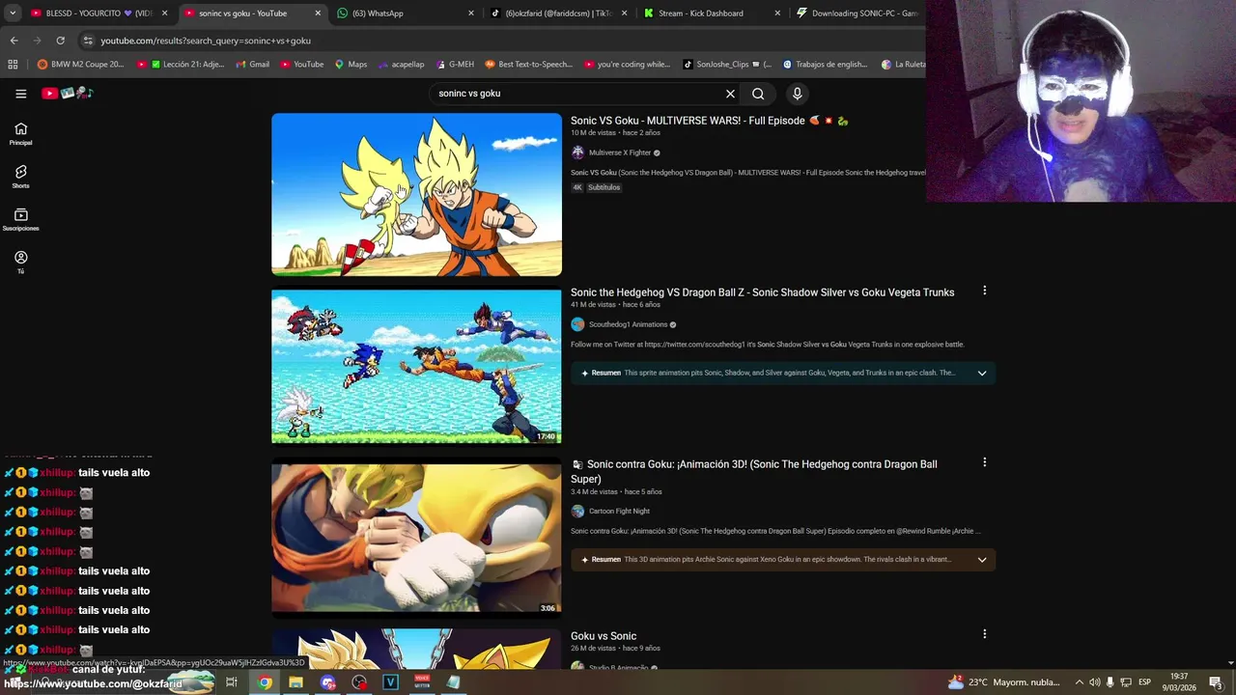The height and width of the screenshot is (695, 1236).
Task: Play the 3D Sonic contra Goku thumbnail
Action: tap(416, 539)
